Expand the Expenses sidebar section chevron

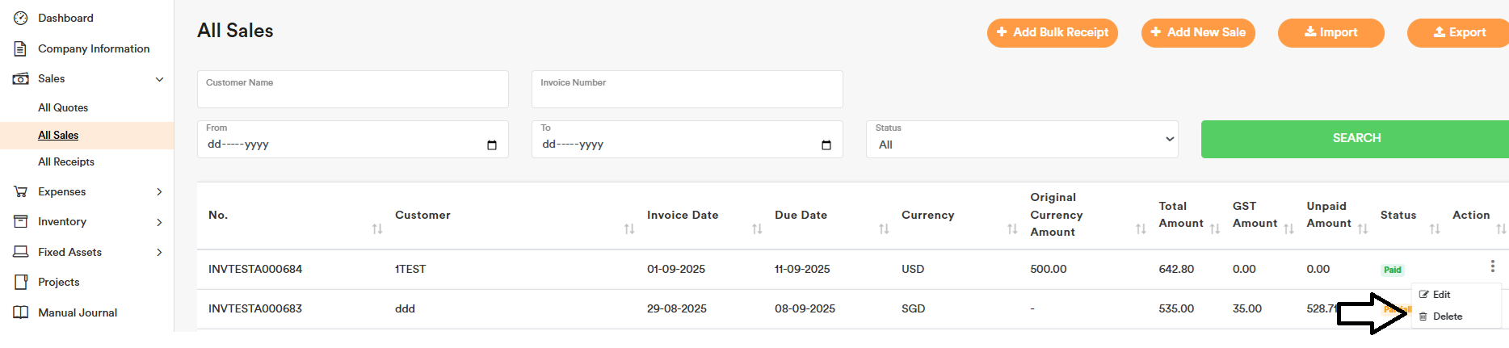[x=159, y=192]
